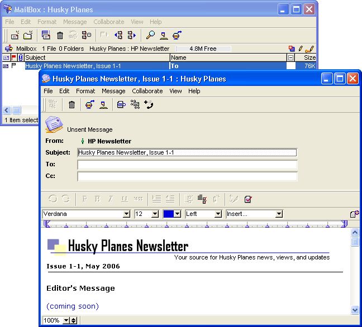This screenshot has height=327, width=362.
Task: Click the pencil icon in MailBox status bar
Action: (301, 49)
